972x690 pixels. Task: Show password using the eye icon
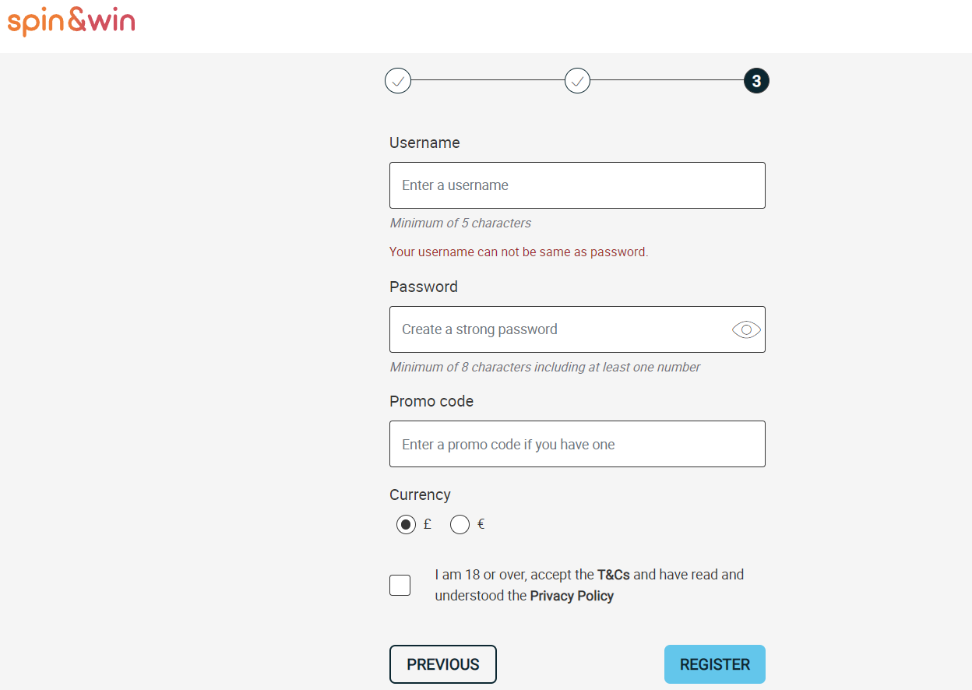point(746,329)
